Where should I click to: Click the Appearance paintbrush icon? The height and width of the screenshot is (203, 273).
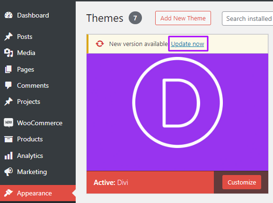click(9, 193)
